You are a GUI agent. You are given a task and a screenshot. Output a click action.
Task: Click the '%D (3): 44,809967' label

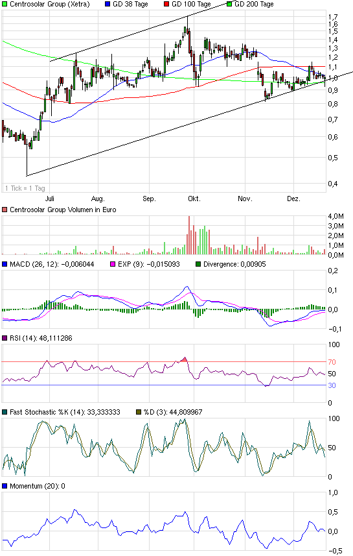coord(173,412)
